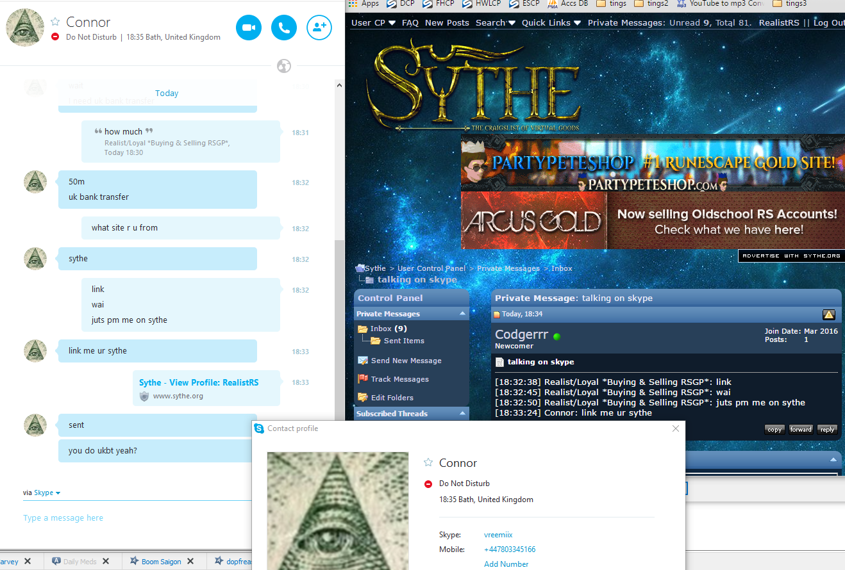Click Add Number in Contact profile
The image size is (845, 570).
tap(506, 564)
